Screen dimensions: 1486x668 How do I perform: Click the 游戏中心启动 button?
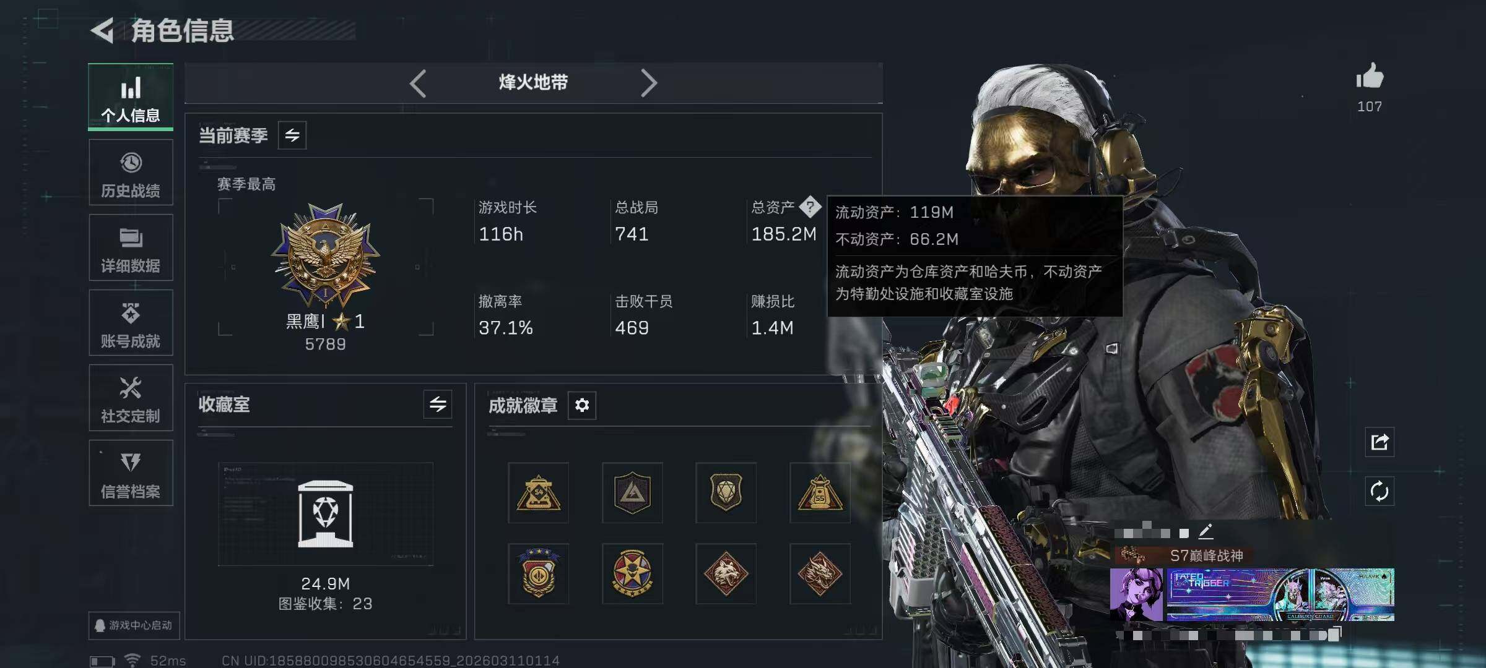click(x=134, y=625)
